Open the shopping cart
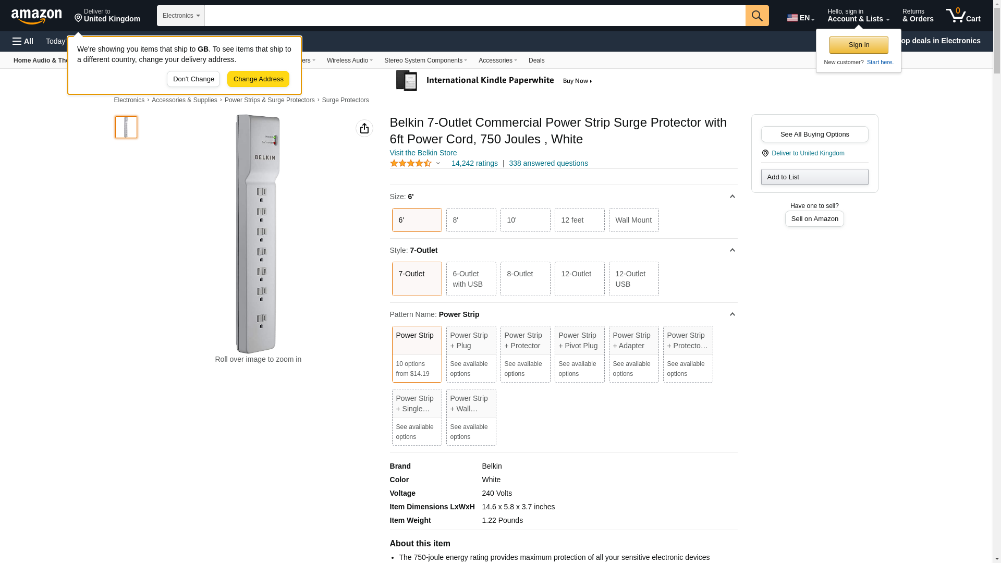This screenshot has height=563, width=1001. [x=963, y=16]
